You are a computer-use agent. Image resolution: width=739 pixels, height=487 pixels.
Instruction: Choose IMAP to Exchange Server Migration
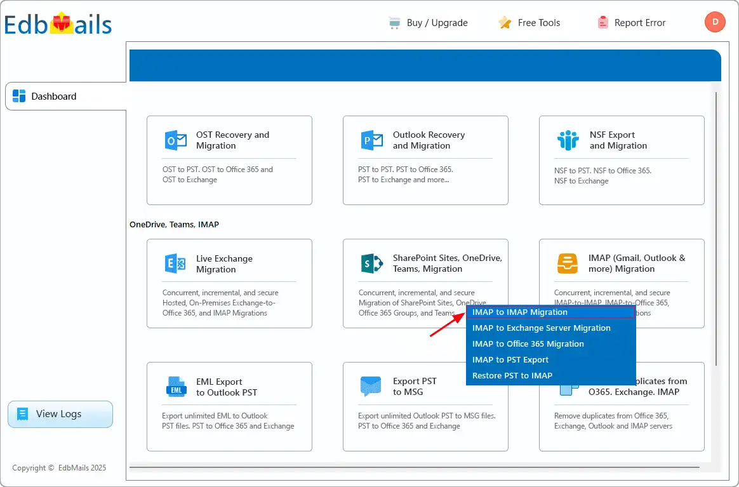point(550,328)
